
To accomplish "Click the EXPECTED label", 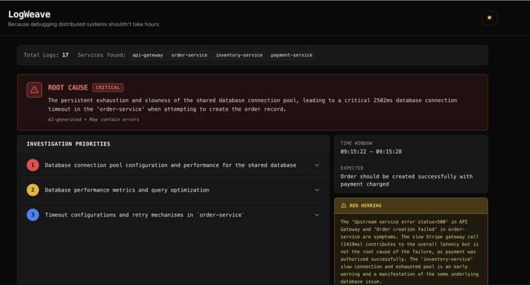I will tap(352, 168).
